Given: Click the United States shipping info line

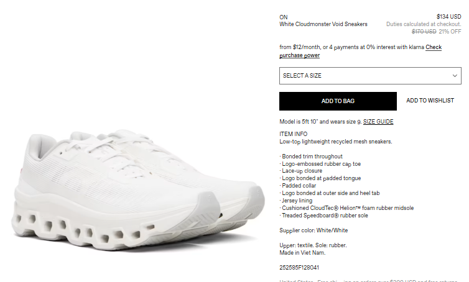Looking at the screenshot, I should pos(368,281).
